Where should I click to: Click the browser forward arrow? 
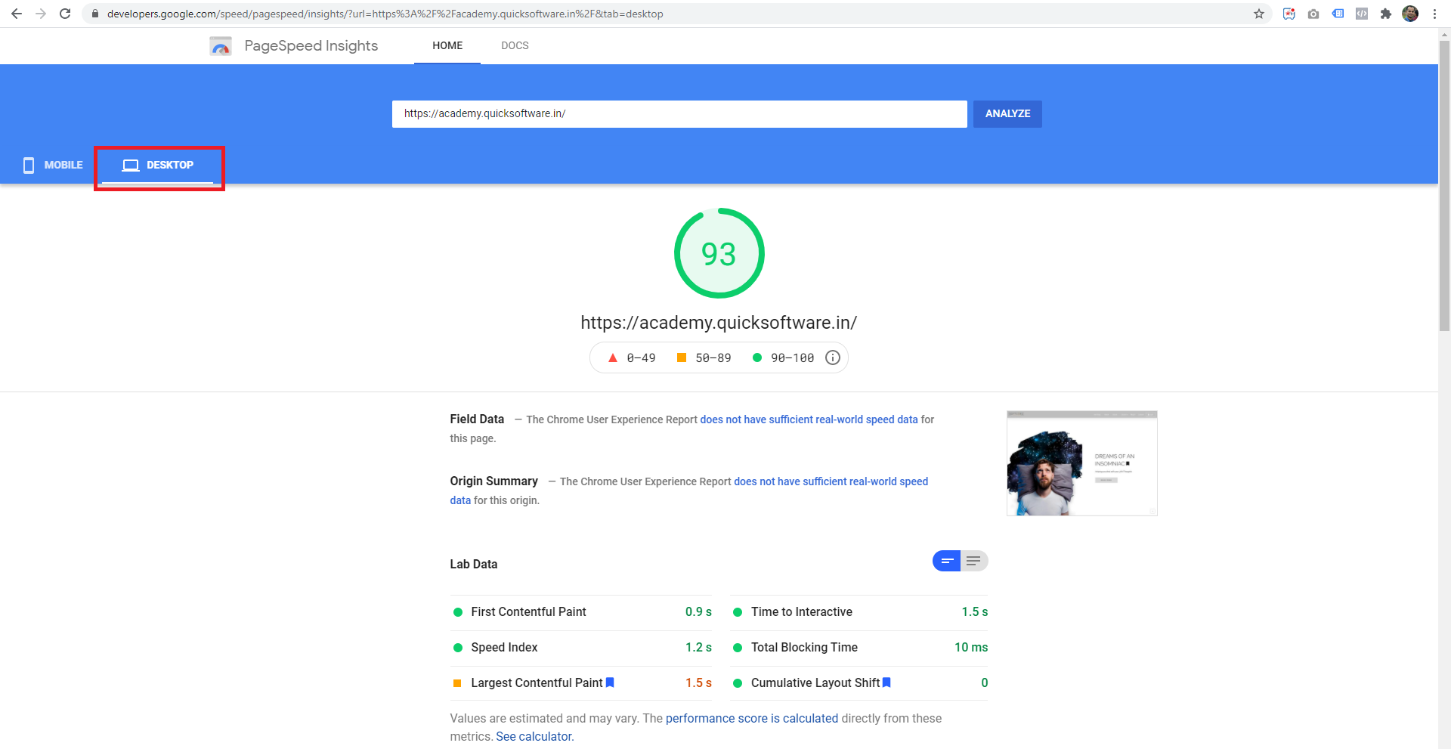tap(41, 14)
